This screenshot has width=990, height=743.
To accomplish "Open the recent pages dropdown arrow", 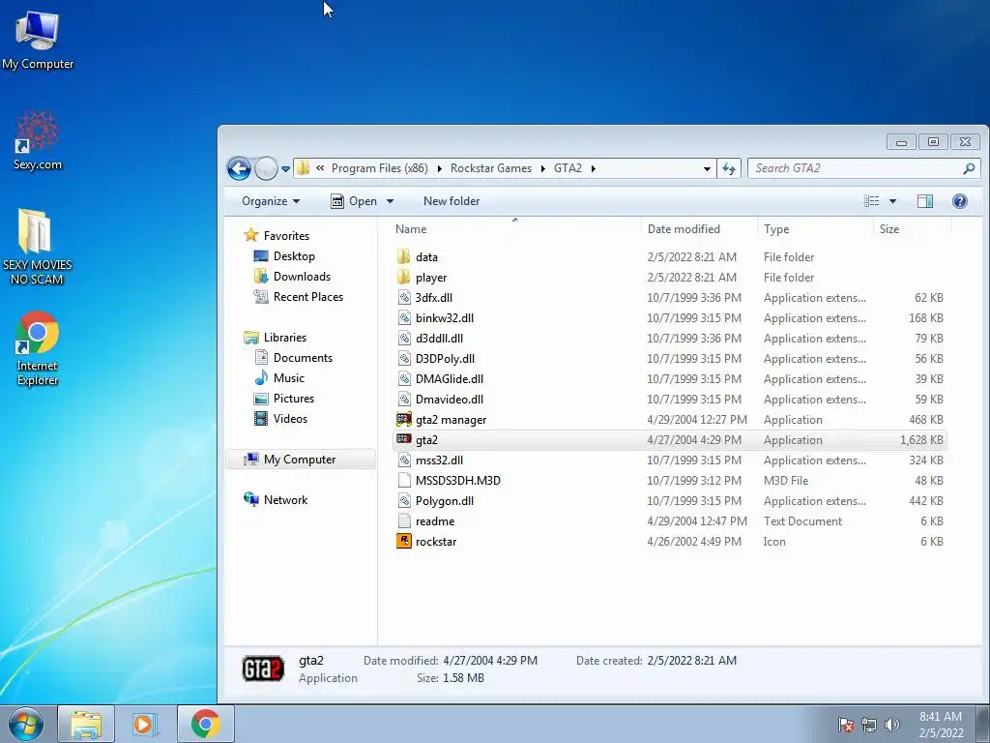I will tap(285, 168).
